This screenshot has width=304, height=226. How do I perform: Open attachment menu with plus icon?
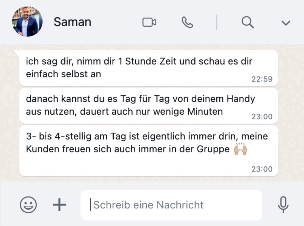59,205
